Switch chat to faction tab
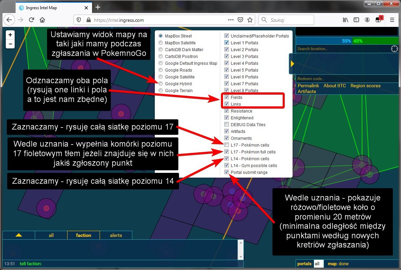 pos(83,235)
